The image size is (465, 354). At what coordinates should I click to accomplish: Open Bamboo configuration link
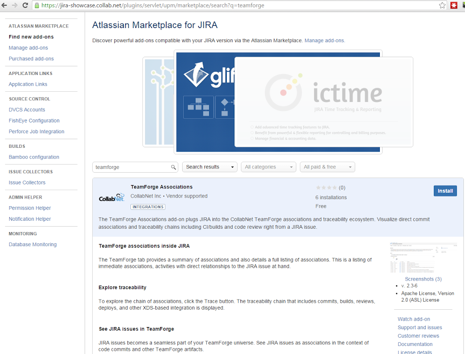pyautogui.click(x=34, y=157)
